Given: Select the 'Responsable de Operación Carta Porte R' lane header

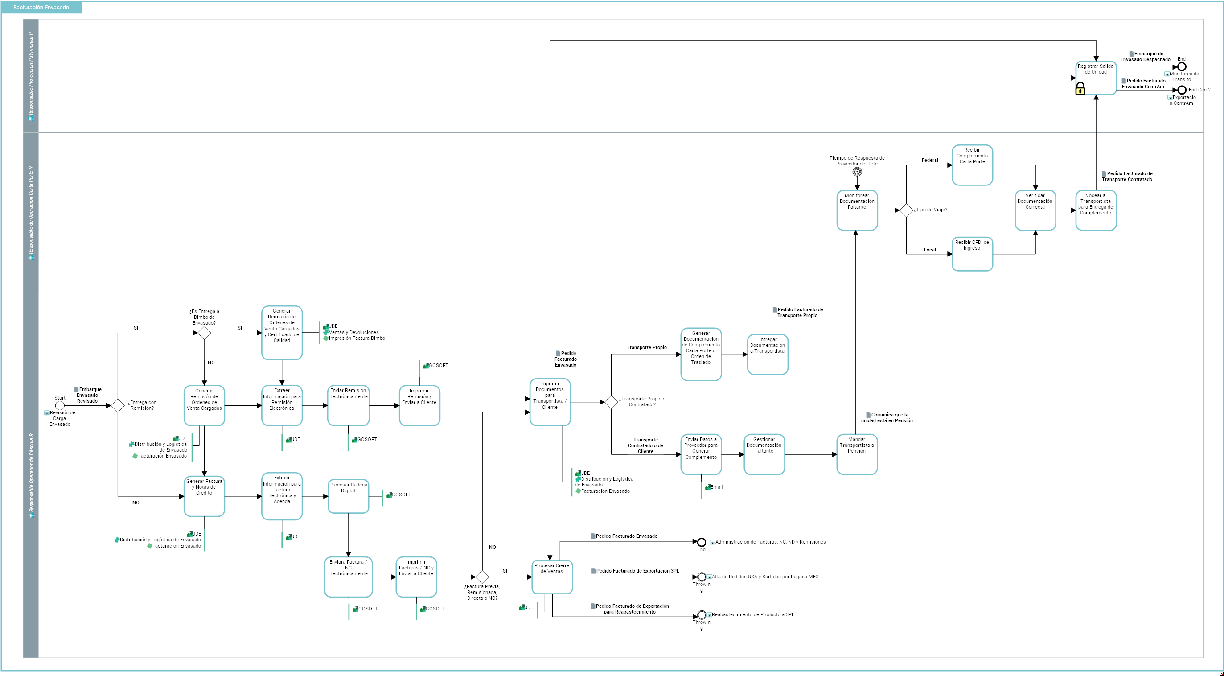Looking at the screenshot, I should pyautogui.click(x=31, y=213).
